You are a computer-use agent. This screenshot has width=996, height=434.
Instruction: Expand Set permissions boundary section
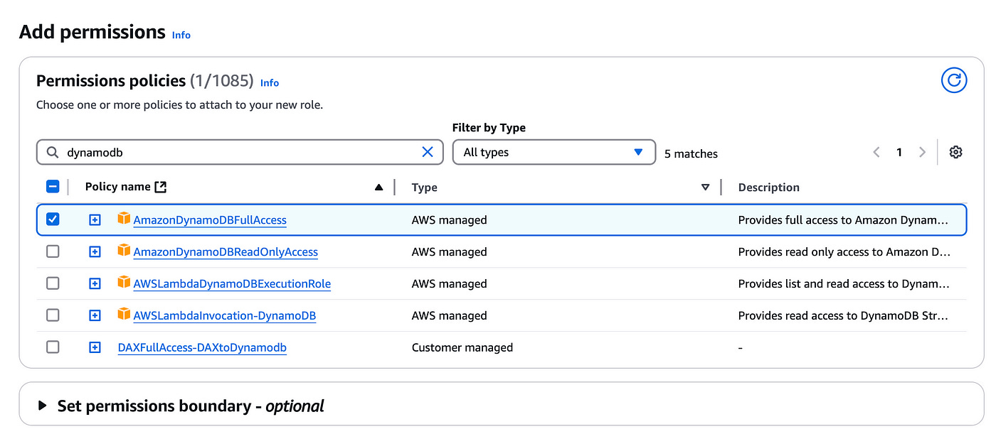[43, 406]
